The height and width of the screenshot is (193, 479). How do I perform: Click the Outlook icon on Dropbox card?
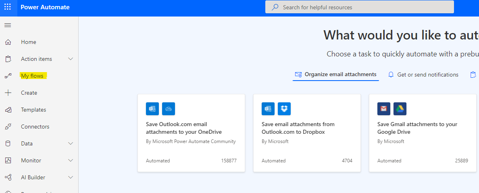click(268, 109)
